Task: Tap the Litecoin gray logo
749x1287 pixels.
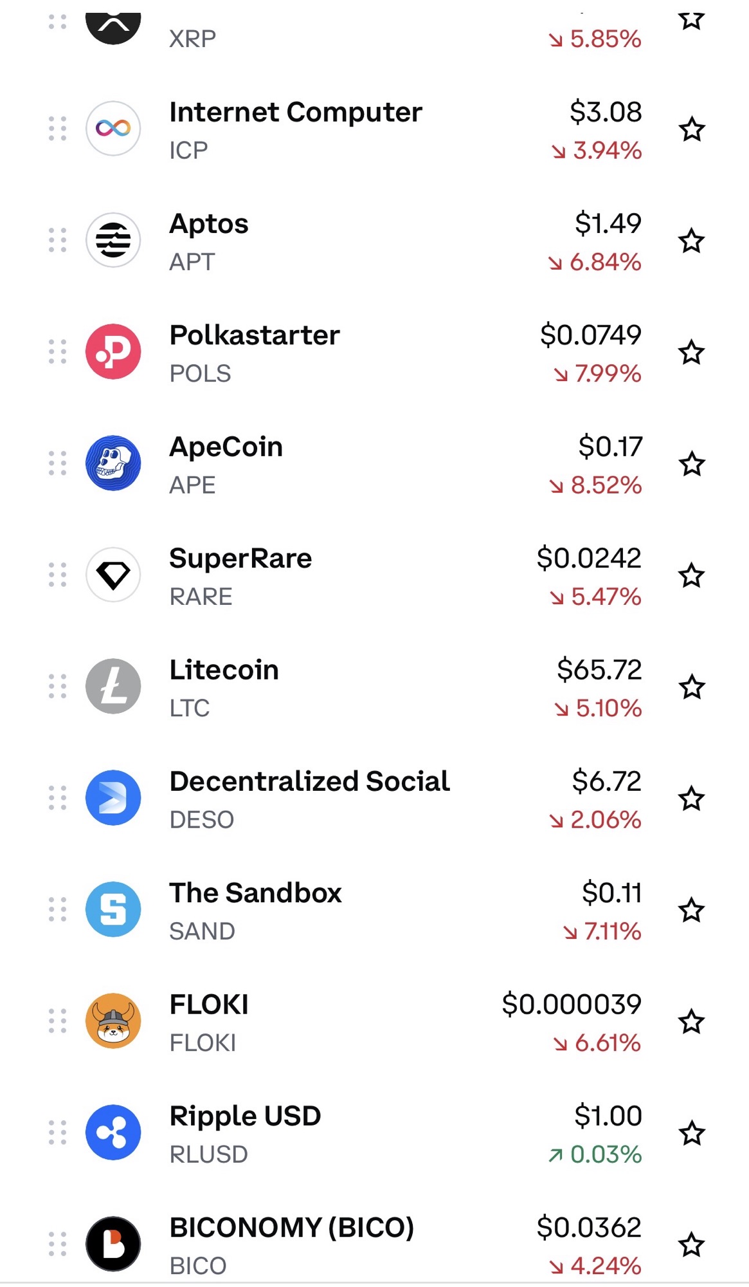Action: [x=113, y=686]
